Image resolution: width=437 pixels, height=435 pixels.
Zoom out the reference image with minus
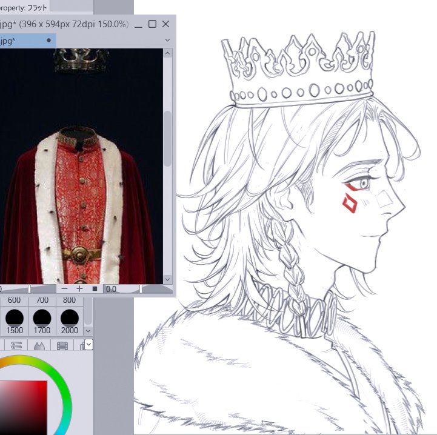(64, 289)
